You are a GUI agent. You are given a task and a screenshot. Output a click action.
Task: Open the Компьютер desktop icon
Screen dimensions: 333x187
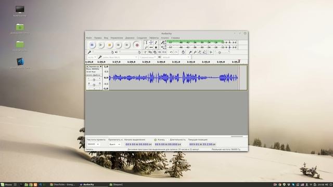tap(20, 11)
